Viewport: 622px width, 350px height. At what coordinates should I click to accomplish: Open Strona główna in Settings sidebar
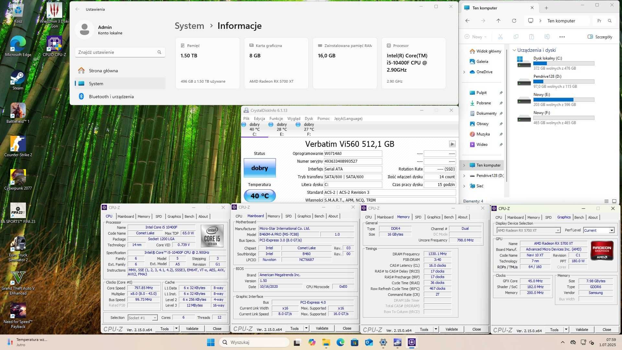click(120, 71)
